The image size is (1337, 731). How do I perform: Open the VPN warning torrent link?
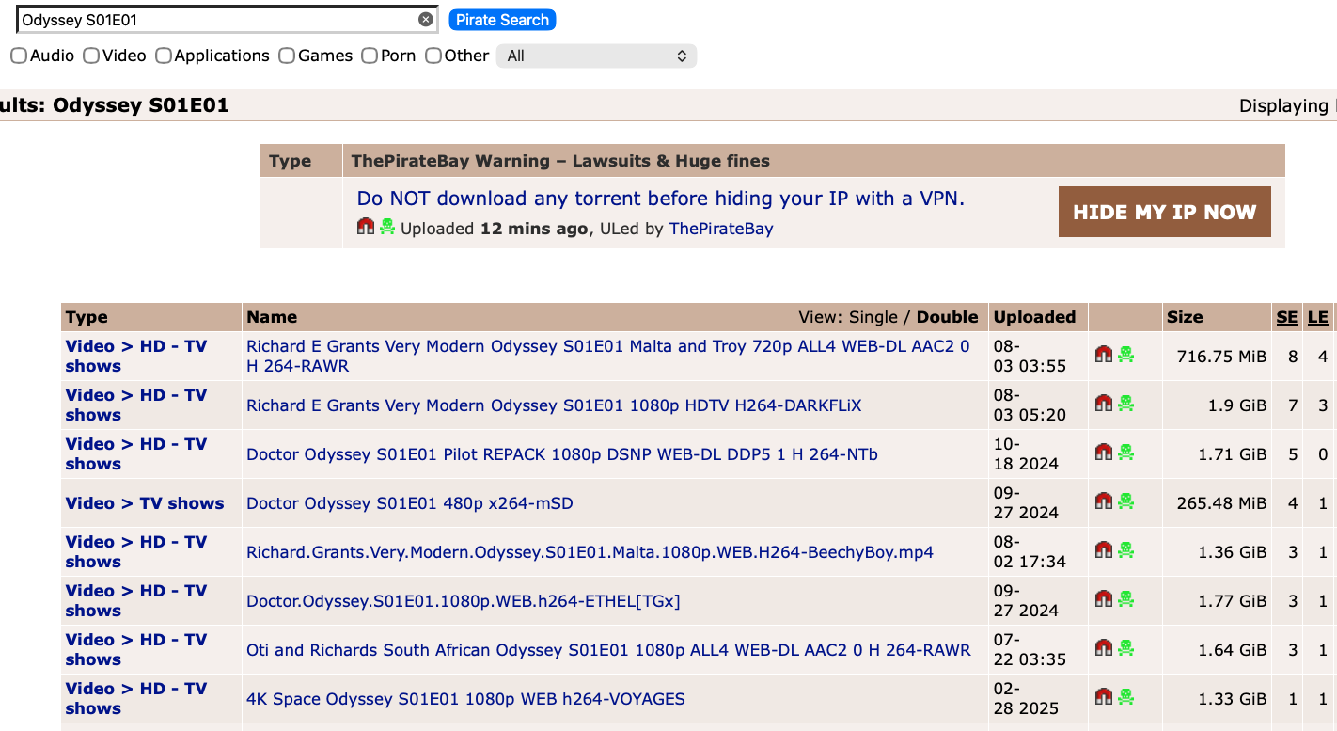pos(661,199)
